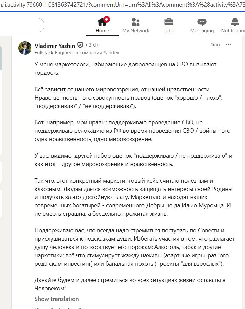Viewport: 245px width, 309px height.
Task: Open the Messaging speech bubble icon
Action: point(202,22)
